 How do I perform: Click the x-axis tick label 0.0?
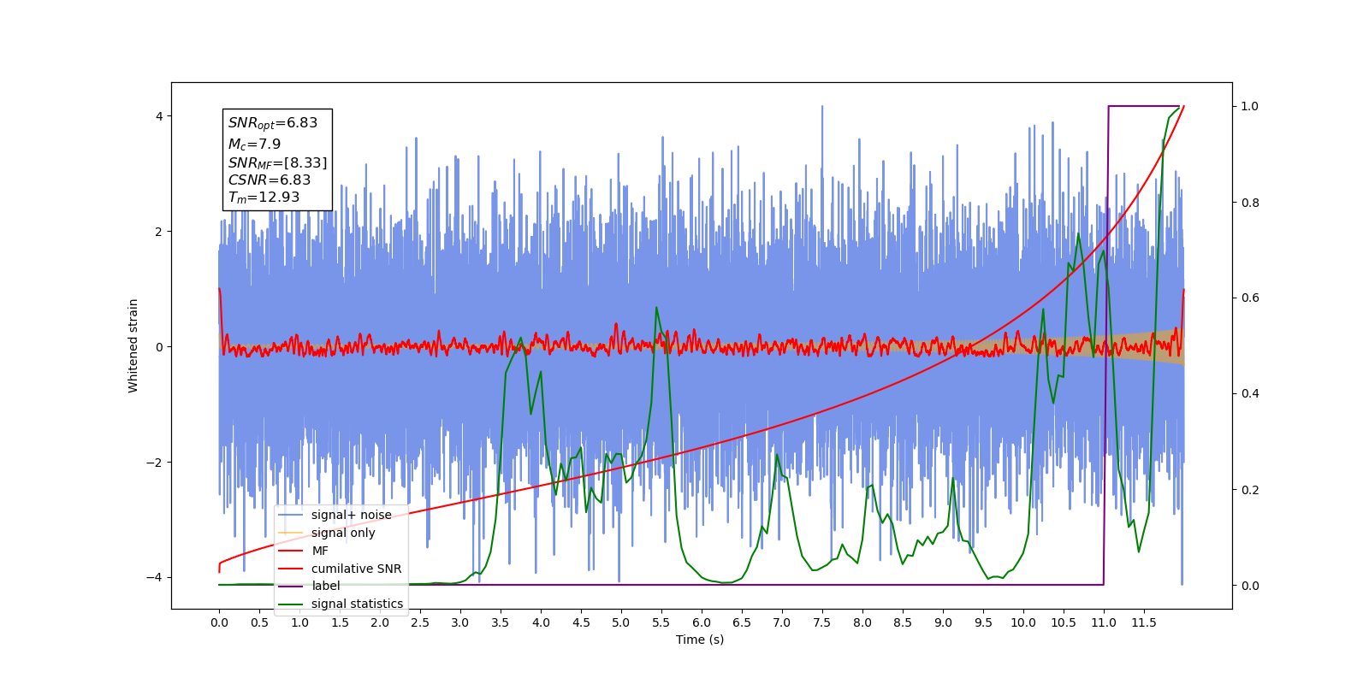click(219, 622)
